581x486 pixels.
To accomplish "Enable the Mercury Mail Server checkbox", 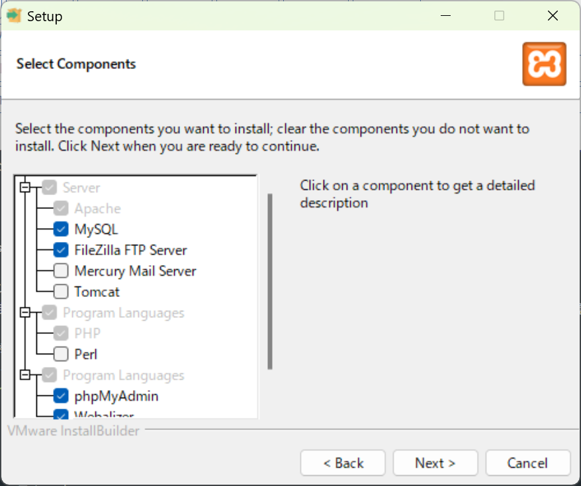I will coord(61,271).
